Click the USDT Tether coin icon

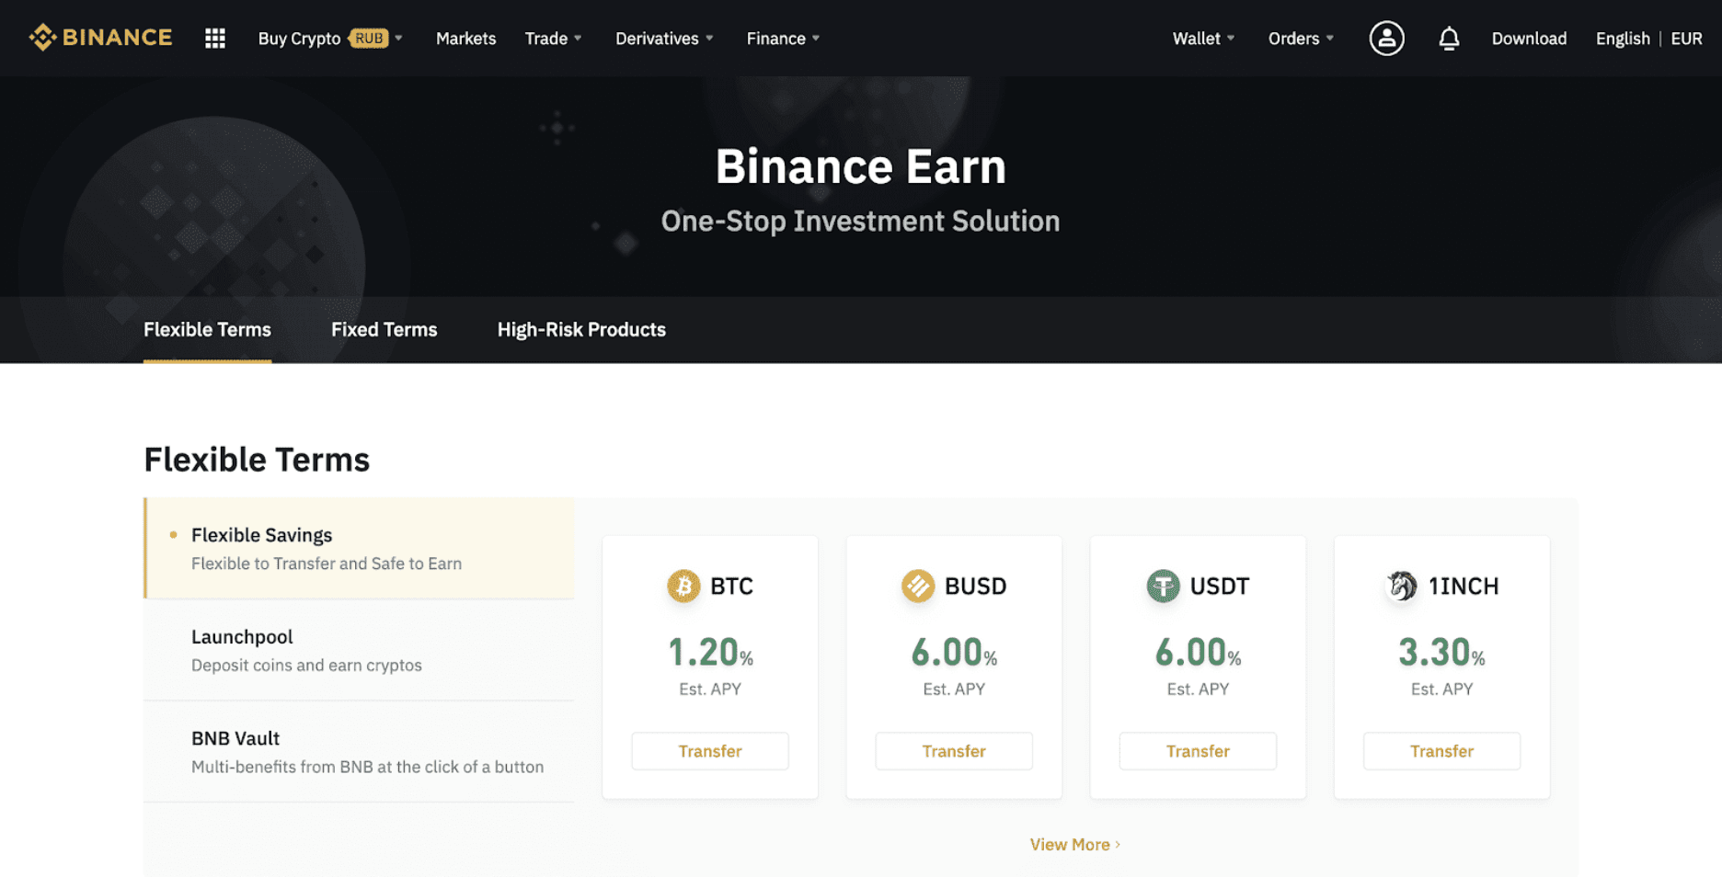point(1163,586)
